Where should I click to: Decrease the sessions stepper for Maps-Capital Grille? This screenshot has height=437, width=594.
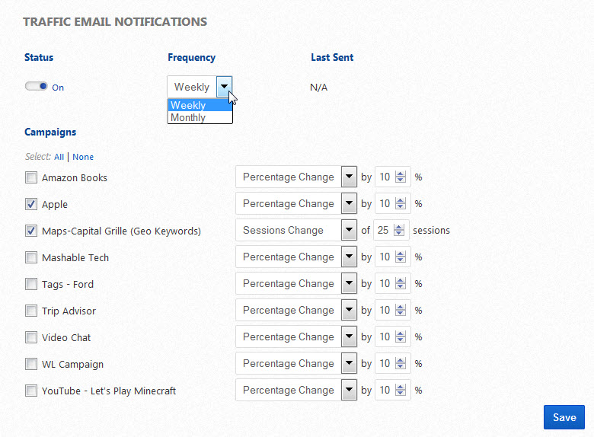coord(400,234)
